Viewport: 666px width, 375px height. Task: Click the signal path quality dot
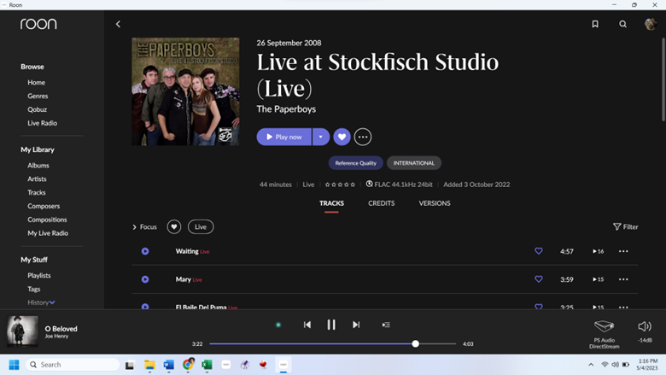point(278,325)
